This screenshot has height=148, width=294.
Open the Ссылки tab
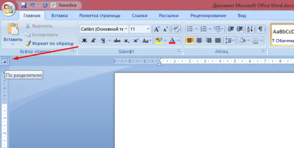click(x=139, y=16)
